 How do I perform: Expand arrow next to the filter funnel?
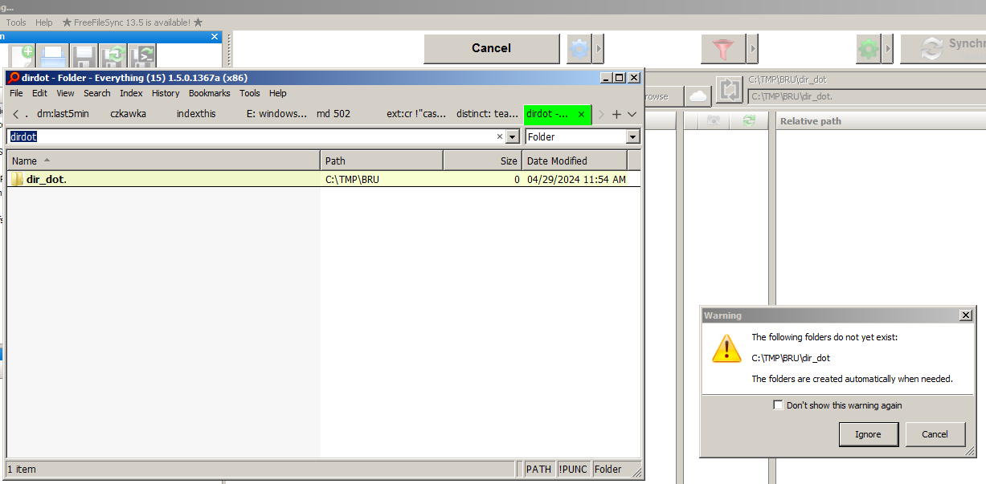click(752, 49)
